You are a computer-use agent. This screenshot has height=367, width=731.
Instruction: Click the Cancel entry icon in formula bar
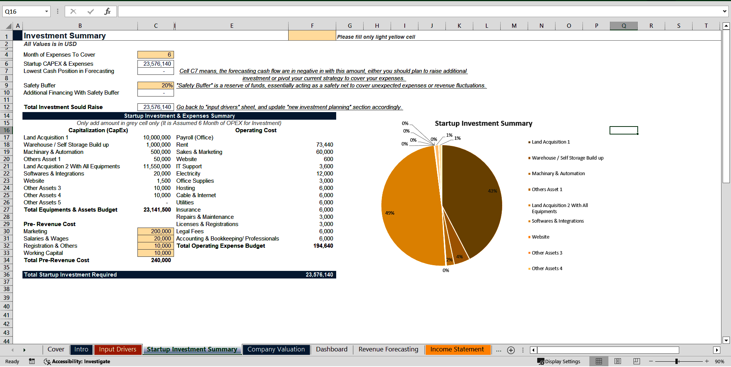[73, 11]
